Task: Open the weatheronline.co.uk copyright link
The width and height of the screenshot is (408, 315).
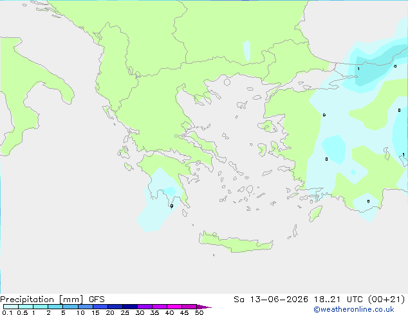Action: tap(354, 309)
